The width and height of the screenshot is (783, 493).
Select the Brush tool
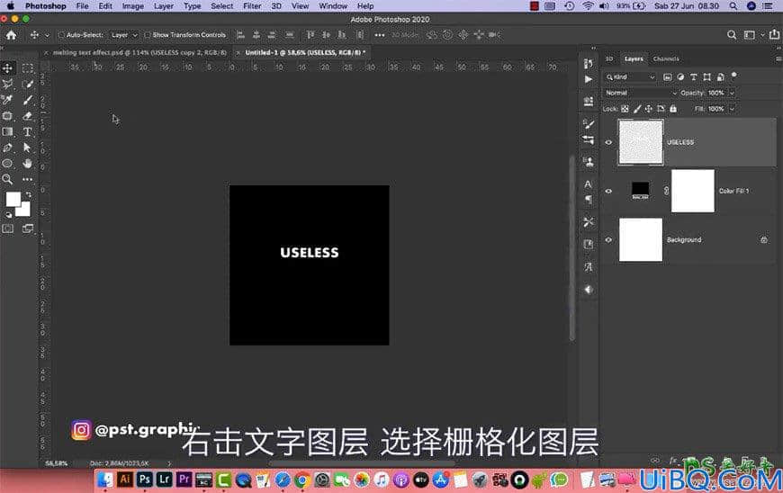point(28,100)
